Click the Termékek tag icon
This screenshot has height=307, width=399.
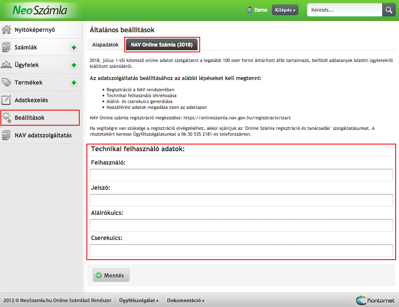point(6,82)
